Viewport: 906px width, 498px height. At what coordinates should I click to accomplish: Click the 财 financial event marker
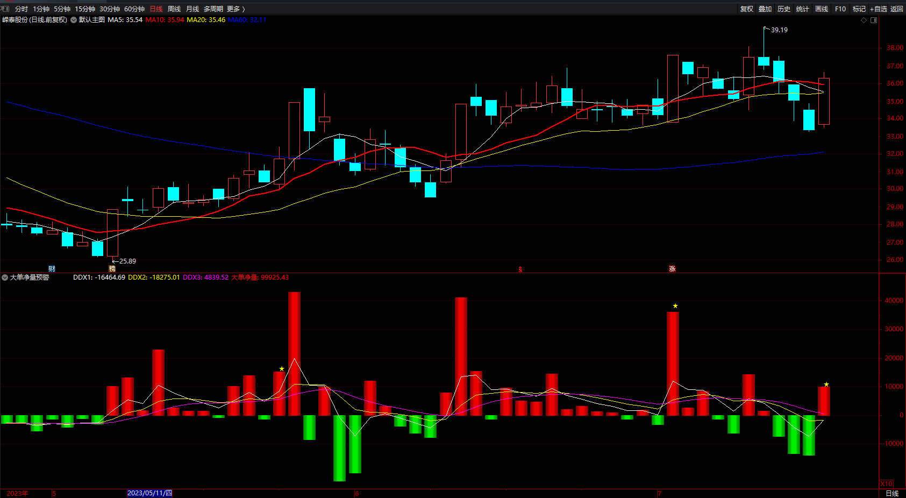pos(52,269)
